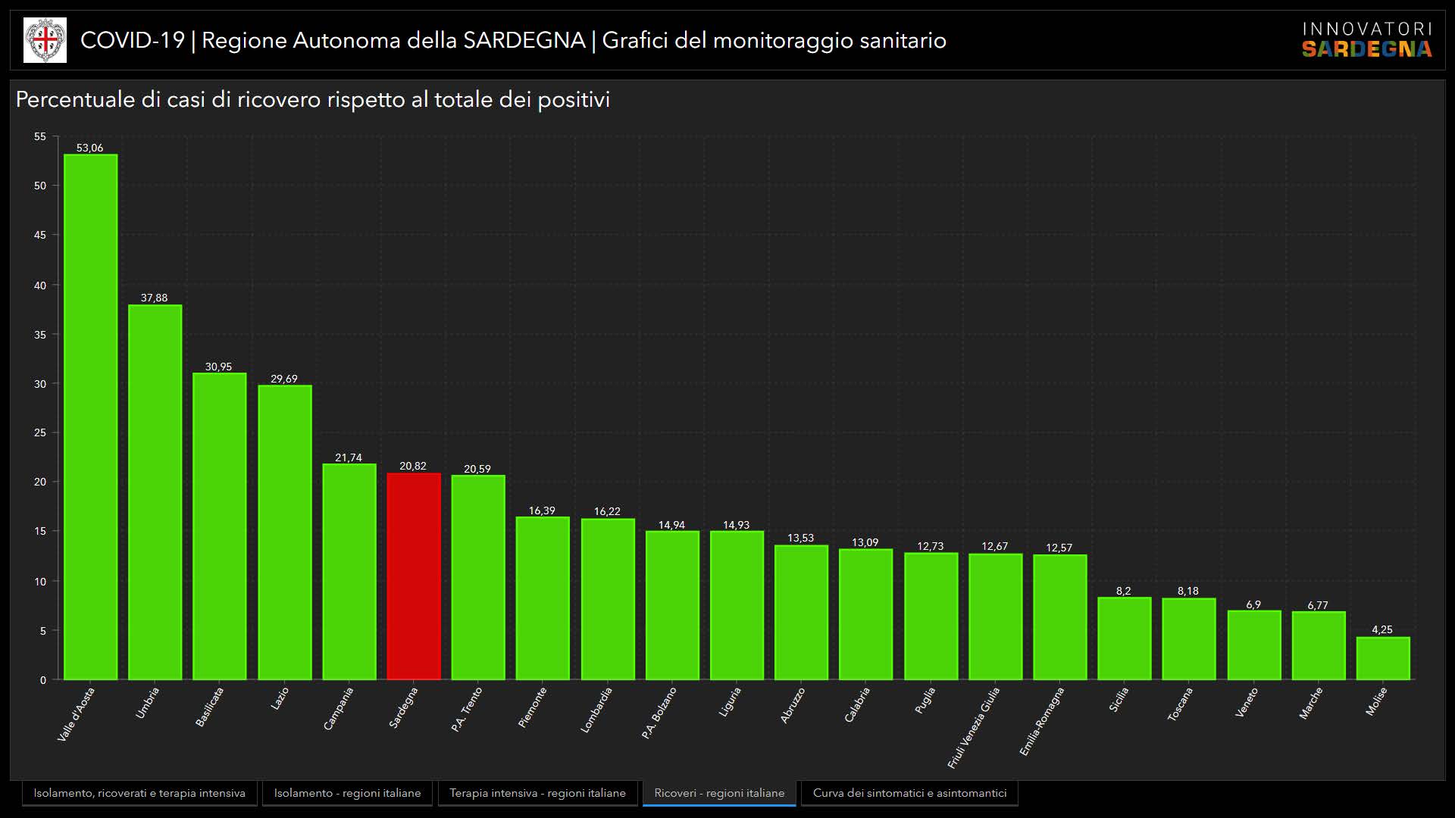Click the P.A. Trento bar
Screen dimensions: 1455x818
pyautogui.click(x=478, y=577)
